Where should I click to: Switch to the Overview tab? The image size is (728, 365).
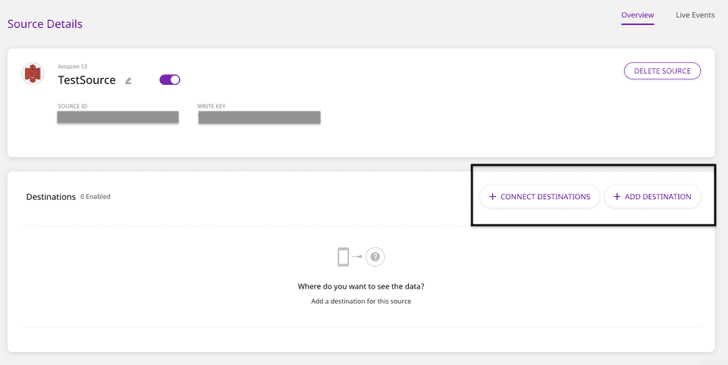pyautogui.click(x=637, y=15)
